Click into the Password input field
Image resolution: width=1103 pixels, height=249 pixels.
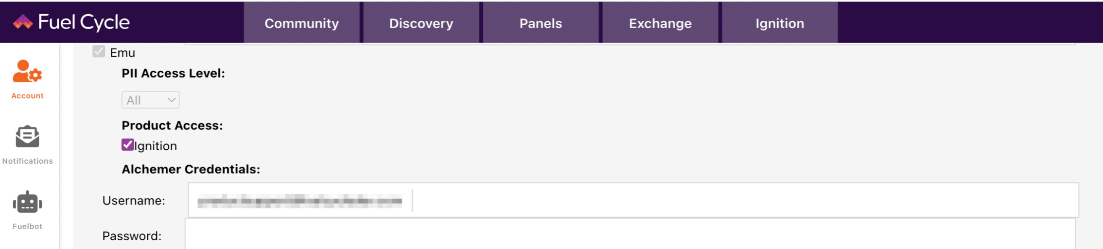[630, 234]
